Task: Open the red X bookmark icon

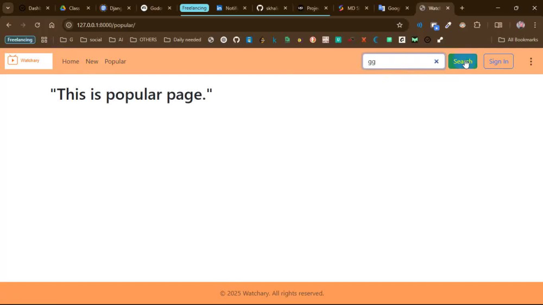Action: pos(364,40)
